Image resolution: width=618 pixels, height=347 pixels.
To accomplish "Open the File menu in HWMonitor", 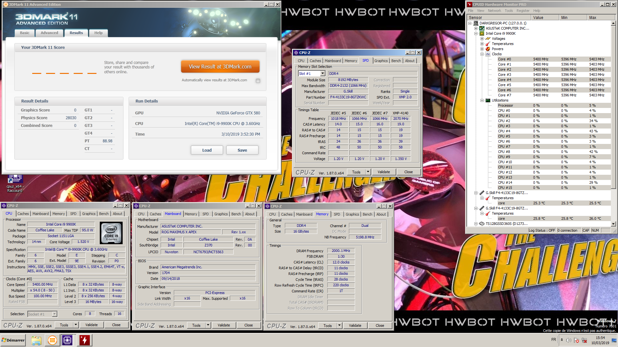I will (471, 11).
